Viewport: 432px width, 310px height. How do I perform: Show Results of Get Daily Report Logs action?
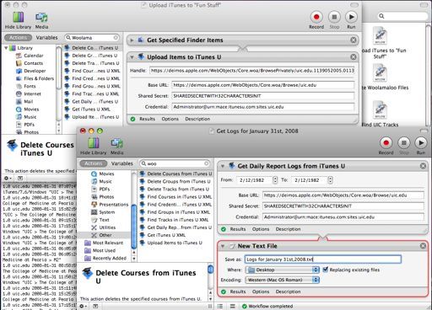pyautogui.click(x=238, y=229)
